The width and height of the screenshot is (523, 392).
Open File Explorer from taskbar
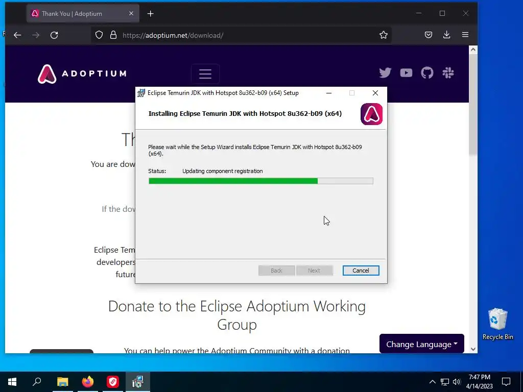click(62, 382)
